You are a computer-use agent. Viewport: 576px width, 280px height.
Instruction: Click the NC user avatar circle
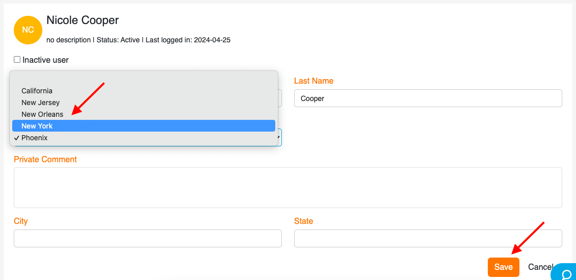pos(28,30)
